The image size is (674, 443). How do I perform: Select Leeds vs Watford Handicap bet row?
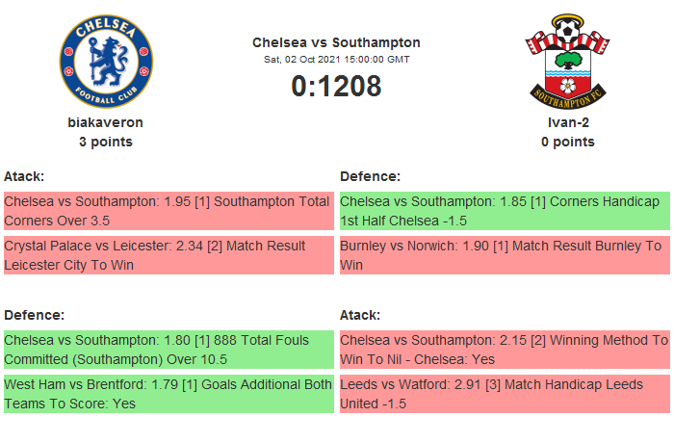(504, 394)
